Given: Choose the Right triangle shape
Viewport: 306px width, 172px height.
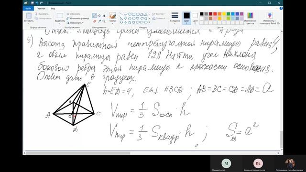Looking at the screenshot, I should click(x=121, y=18).
